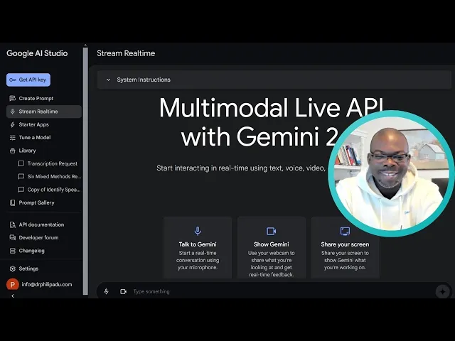Open Six Mixed Methods saved prompt
The image size is (455, 341).
[x=54, y=176]
